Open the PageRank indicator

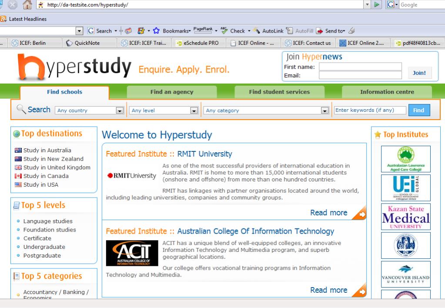[x=203, y=30]
